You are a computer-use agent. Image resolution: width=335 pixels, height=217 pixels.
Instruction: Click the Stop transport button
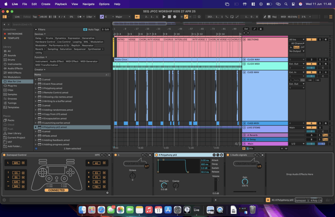(169, 17)
